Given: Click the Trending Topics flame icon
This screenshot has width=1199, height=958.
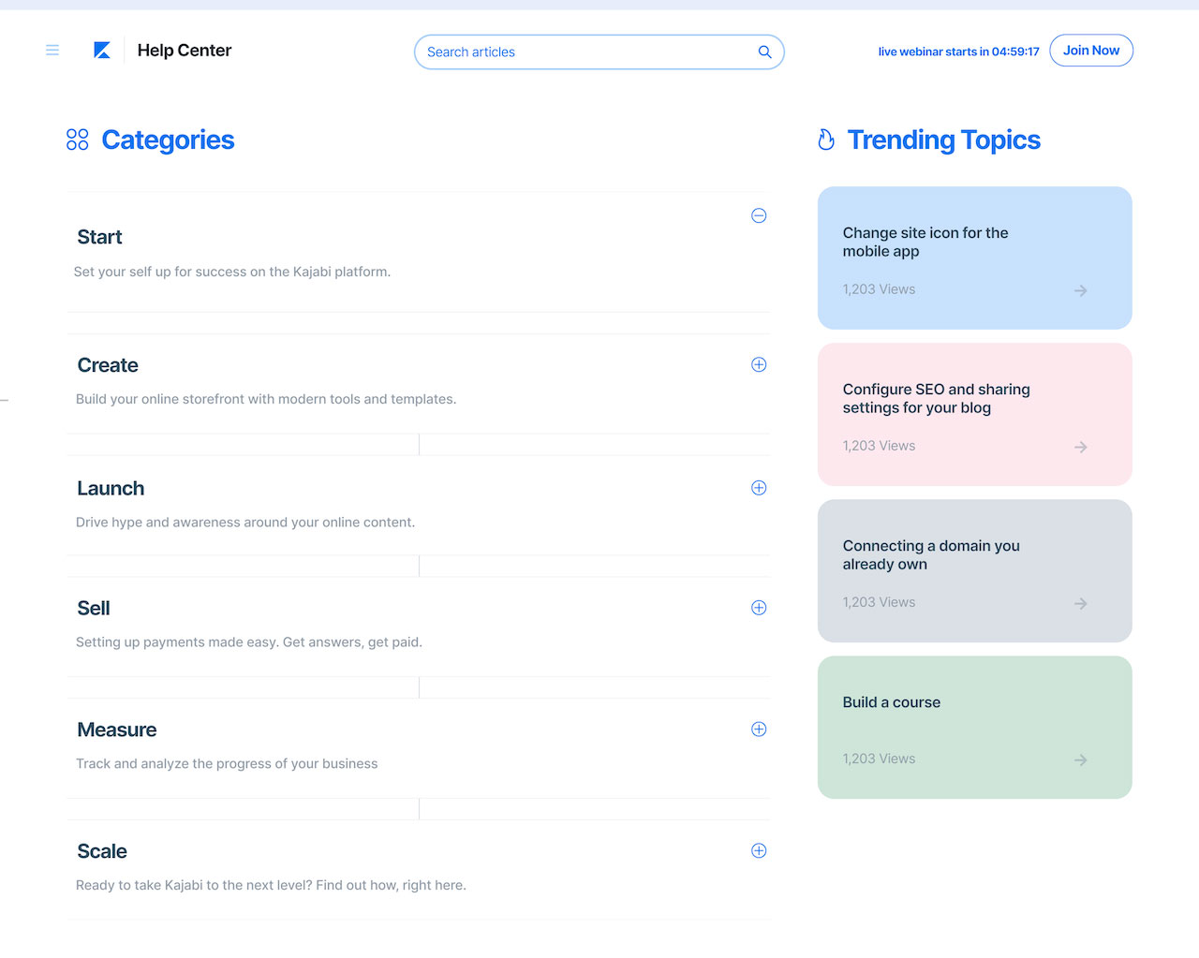Looking at the screenshot, I should pyautogui.click(x=826, y=140).
